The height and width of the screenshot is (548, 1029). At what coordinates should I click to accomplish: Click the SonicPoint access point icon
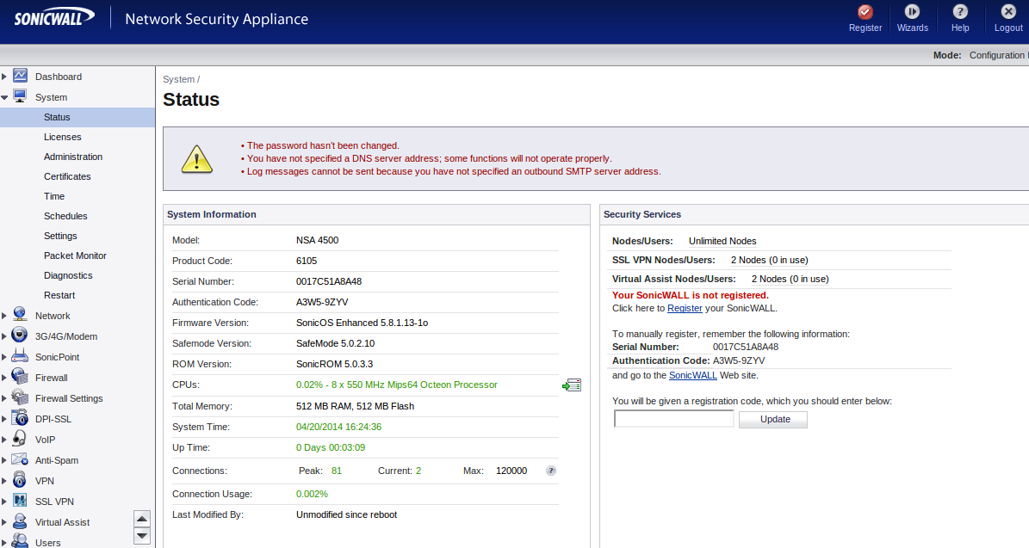click(x=21, y=356)
